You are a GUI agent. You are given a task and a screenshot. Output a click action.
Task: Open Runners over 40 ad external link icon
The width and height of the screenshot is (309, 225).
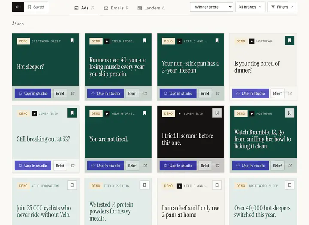point(145,93)
